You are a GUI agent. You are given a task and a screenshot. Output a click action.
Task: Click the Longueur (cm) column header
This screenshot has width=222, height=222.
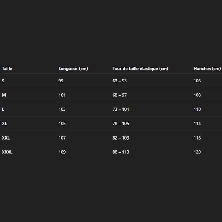[73, 69]
